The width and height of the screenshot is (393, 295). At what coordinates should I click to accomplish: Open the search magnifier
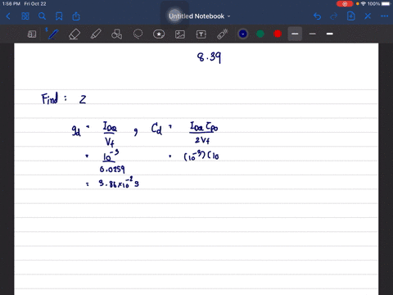tap(42, 16)
